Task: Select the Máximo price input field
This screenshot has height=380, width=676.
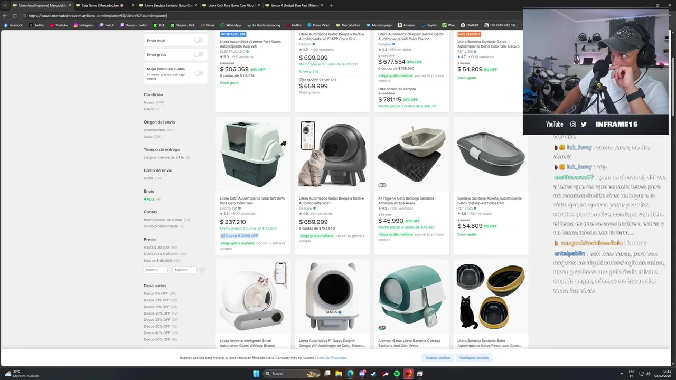Action: click(x=185, y=270)
